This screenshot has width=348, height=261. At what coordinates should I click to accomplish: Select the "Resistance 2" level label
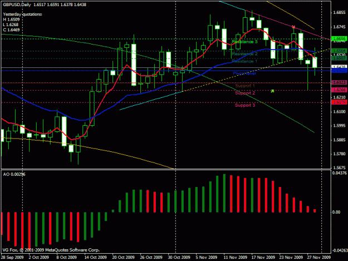(244, 54)
